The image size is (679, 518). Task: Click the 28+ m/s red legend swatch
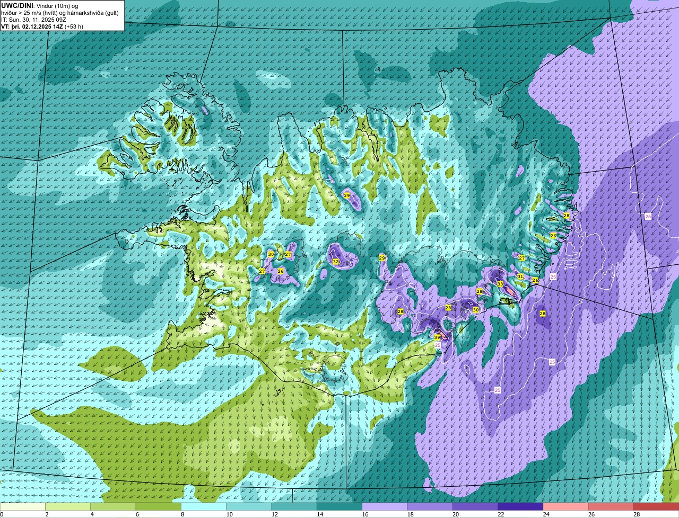(x=656, y=506)
